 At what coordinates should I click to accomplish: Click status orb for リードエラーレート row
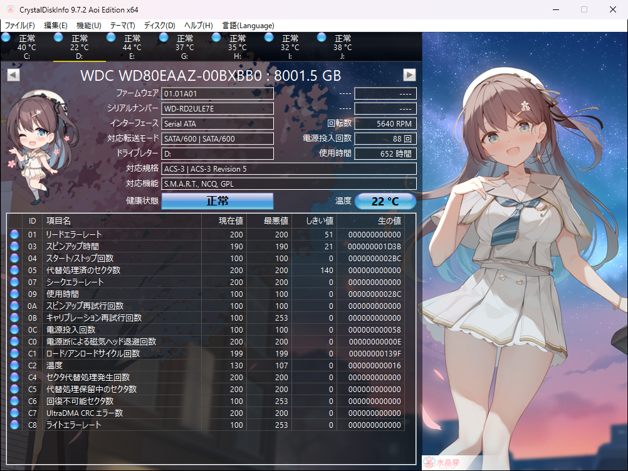click(x=15, y=235)
